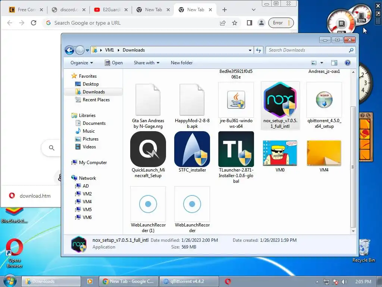Open Chrome tab search chevron
The image size is (382, 287).
coord(253,10)
